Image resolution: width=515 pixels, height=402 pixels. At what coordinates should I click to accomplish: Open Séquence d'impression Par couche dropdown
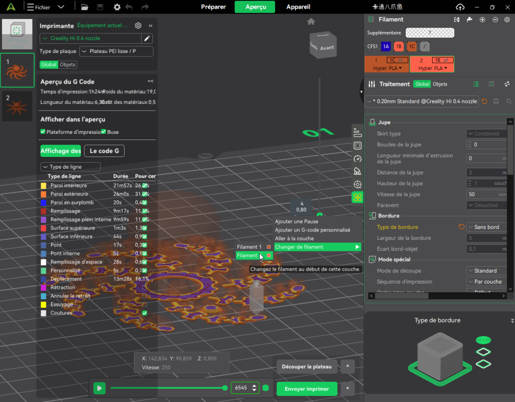coord(487,282)
